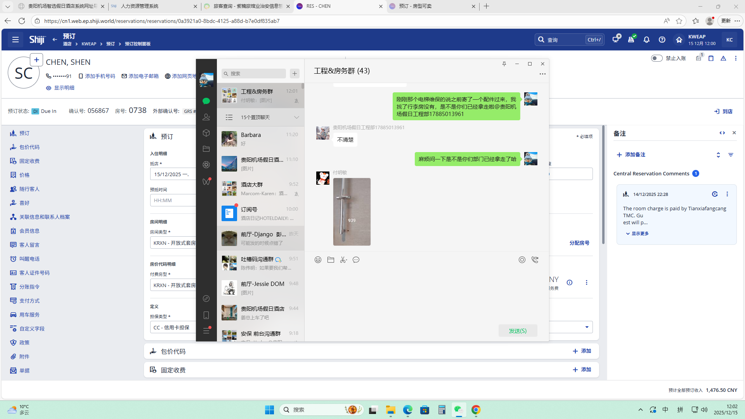Select 支付方式 in the left menu
The width and height of the screenshot is (745, 419).
click(x=29, y=301)
